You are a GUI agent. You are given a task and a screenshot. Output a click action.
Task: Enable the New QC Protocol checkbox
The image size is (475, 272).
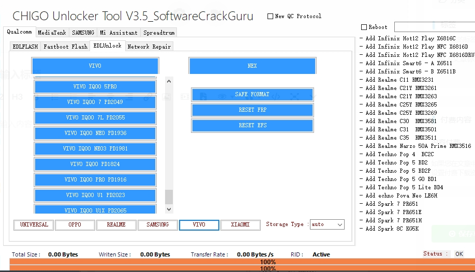coord(270,17)
